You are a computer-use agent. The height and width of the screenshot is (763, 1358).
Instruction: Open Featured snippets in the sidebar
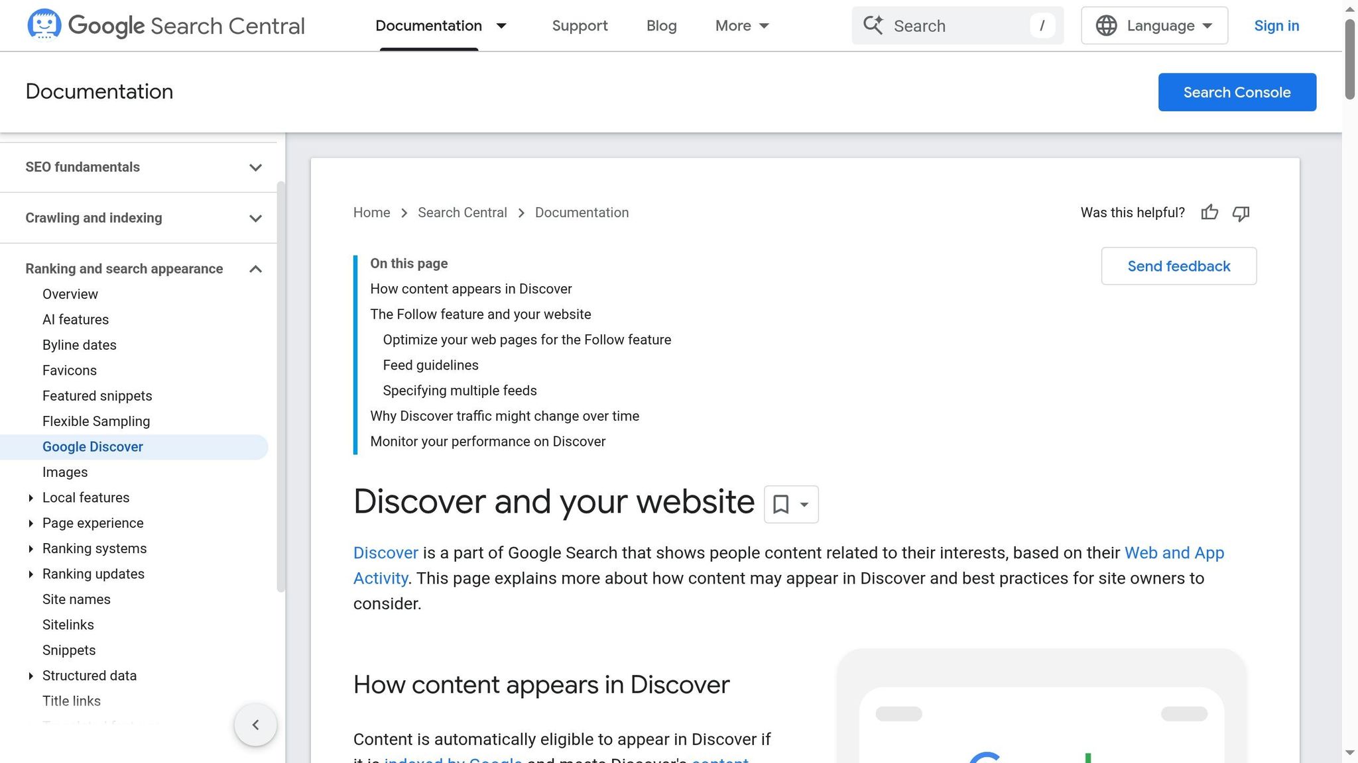[x=97, y=396]
